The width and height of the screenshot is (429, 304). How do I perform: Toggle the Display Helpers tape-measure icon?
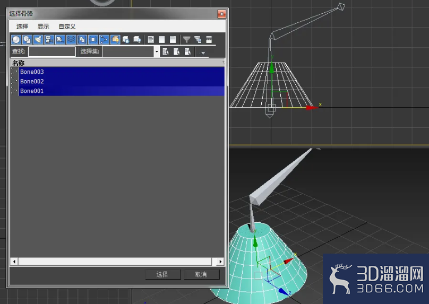(x=60, y=40)
